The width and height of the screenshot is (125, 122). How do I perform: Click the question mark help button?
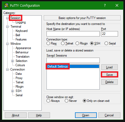(105, 5)
